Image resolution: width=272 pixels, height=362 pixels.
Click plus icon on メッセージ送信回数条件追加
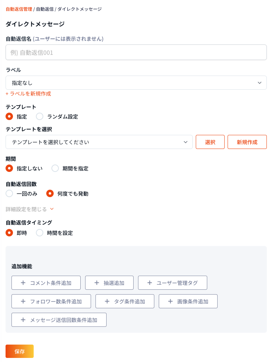click(23, 320)
